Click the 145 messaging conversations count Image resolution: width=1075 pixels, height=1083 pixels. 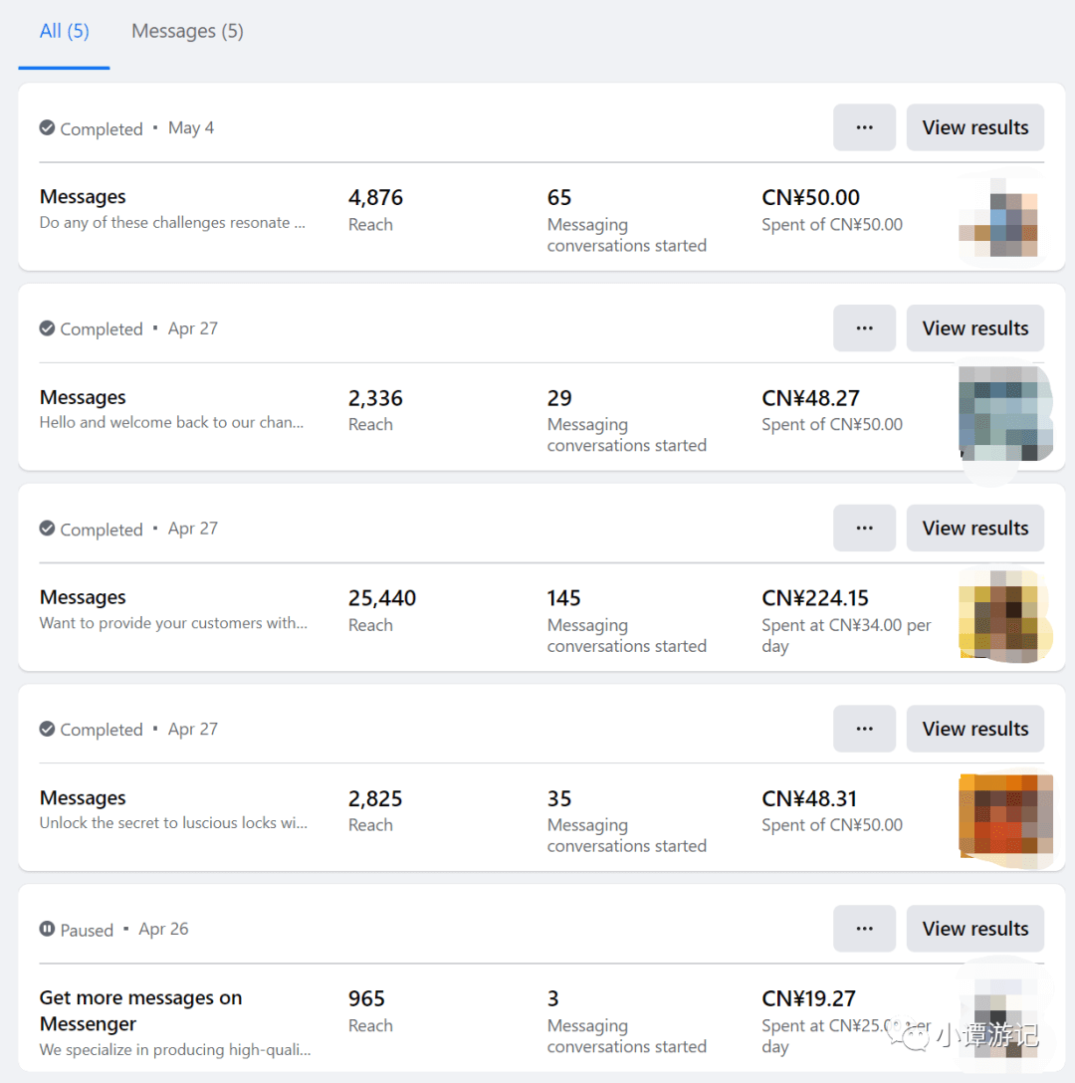pyautogui.click(x=563, y=598)
